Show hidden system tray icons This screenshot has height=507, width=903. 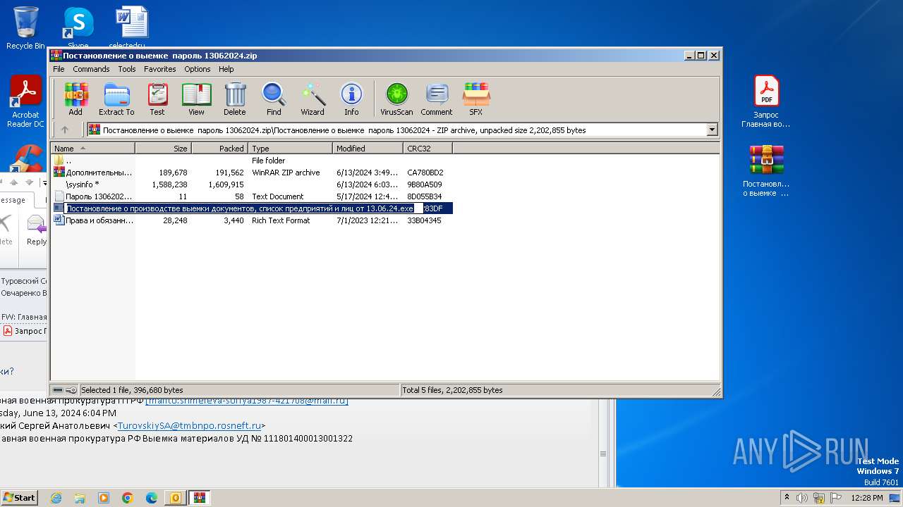tap(787, 498)
